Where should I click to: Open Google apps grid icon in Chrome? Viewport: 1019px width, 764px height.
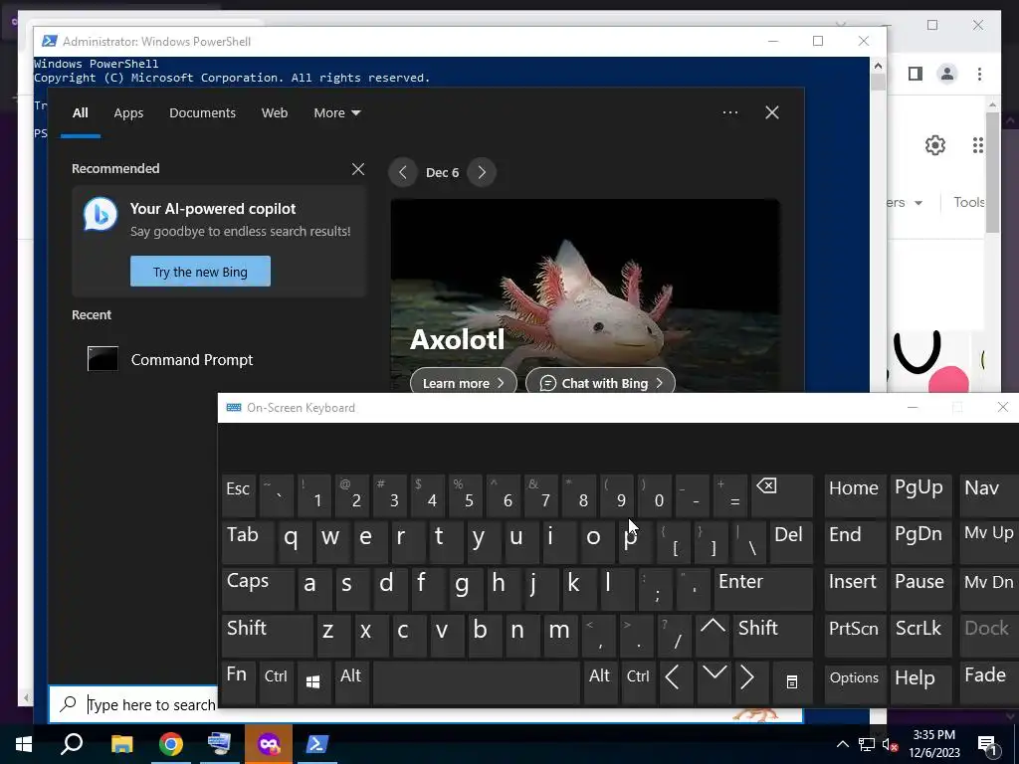pos(978,145)
